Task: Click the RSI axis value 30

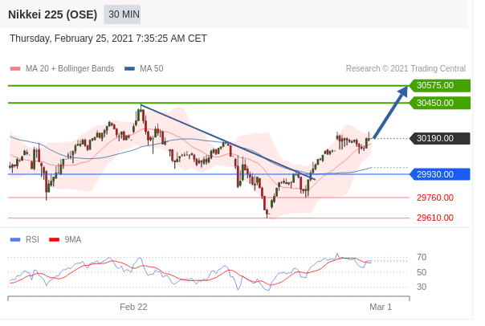Action: (422, 287)
